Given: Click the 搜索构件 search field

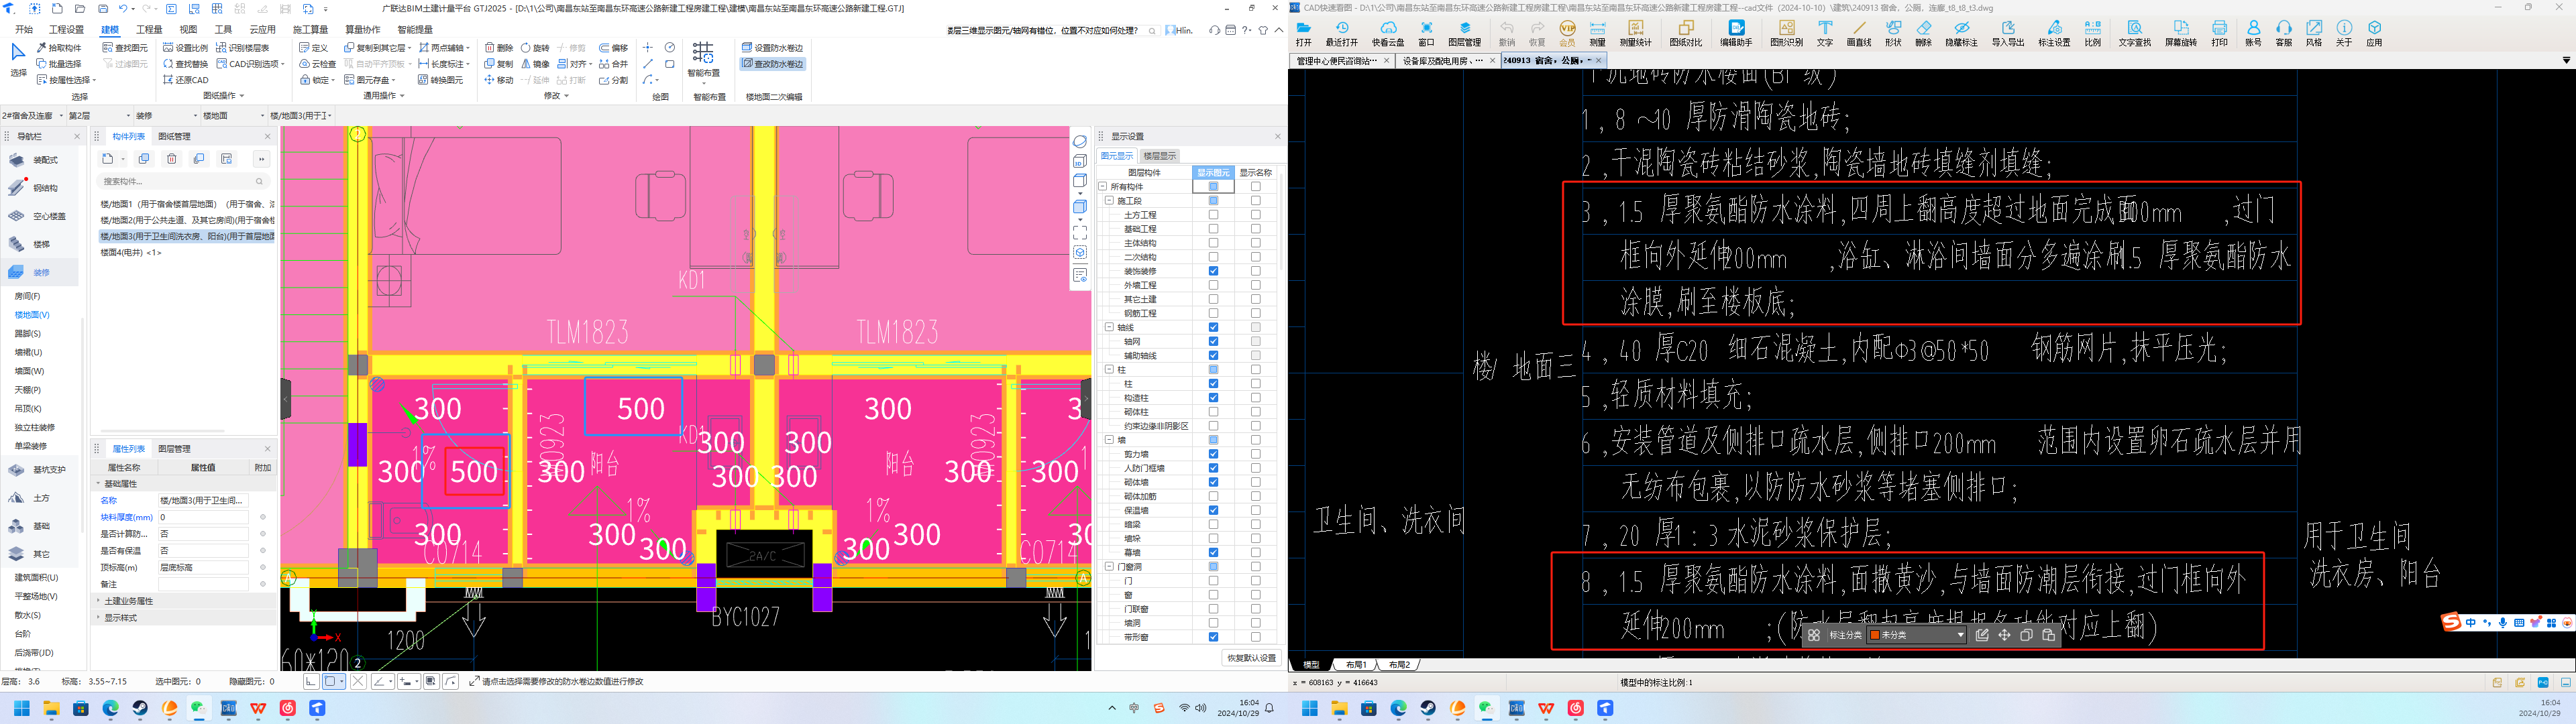Looking at the screenshot, I should 183,181.
